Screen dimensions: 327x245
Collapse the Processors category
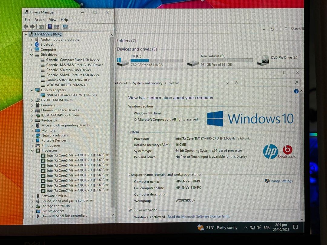point(32,150)
